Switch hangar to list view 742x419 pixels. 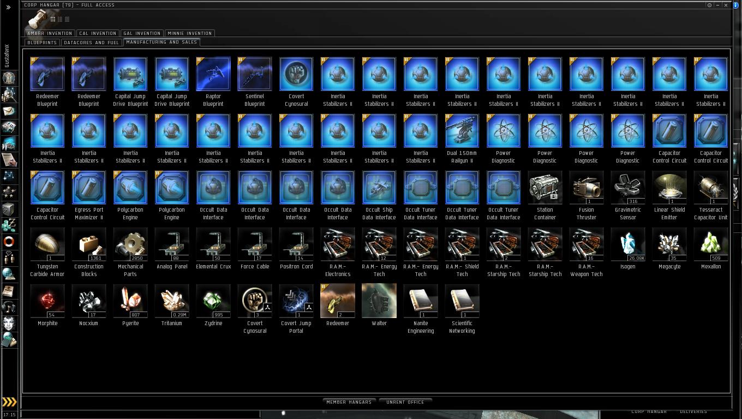[67, 19]
